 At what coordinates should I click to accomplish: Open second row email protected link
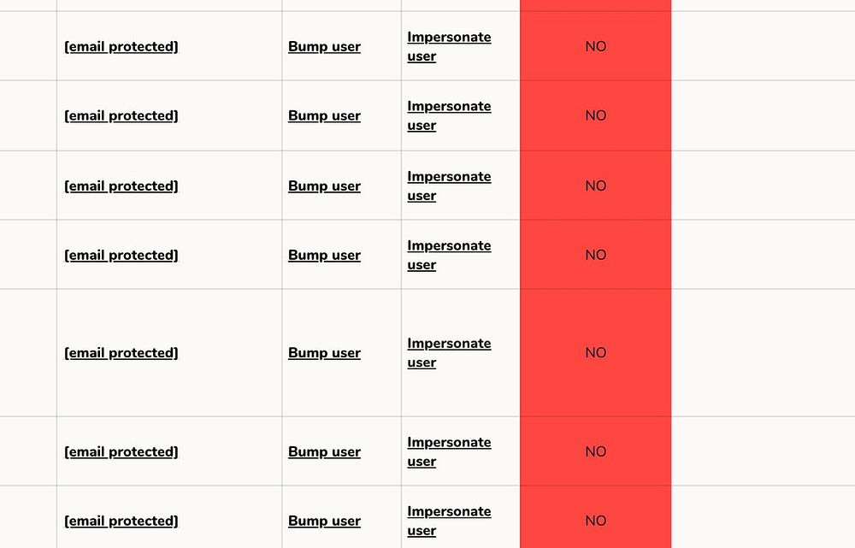pos(121,116)
